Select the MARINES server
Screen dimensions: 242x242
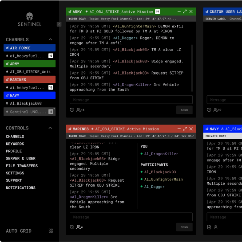[30, 80]
